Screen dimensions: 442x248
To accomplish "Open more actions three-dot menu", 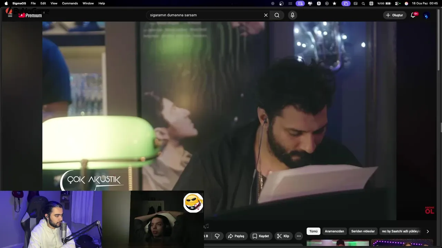I will [299, 236].
